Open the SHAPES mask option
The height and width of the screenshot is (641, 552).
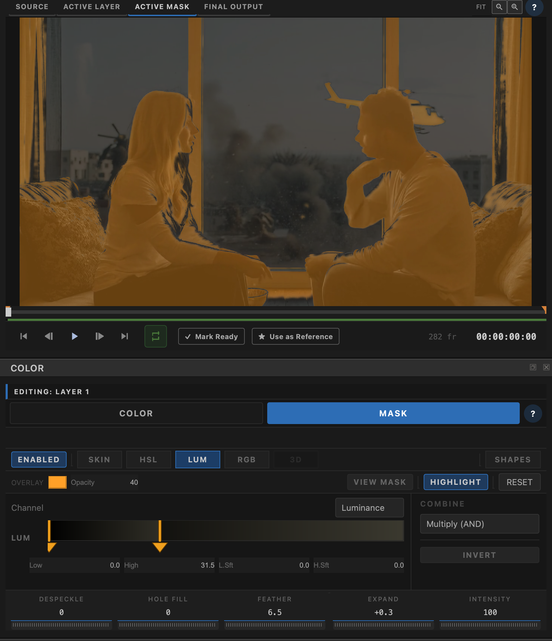click(513, 460)
